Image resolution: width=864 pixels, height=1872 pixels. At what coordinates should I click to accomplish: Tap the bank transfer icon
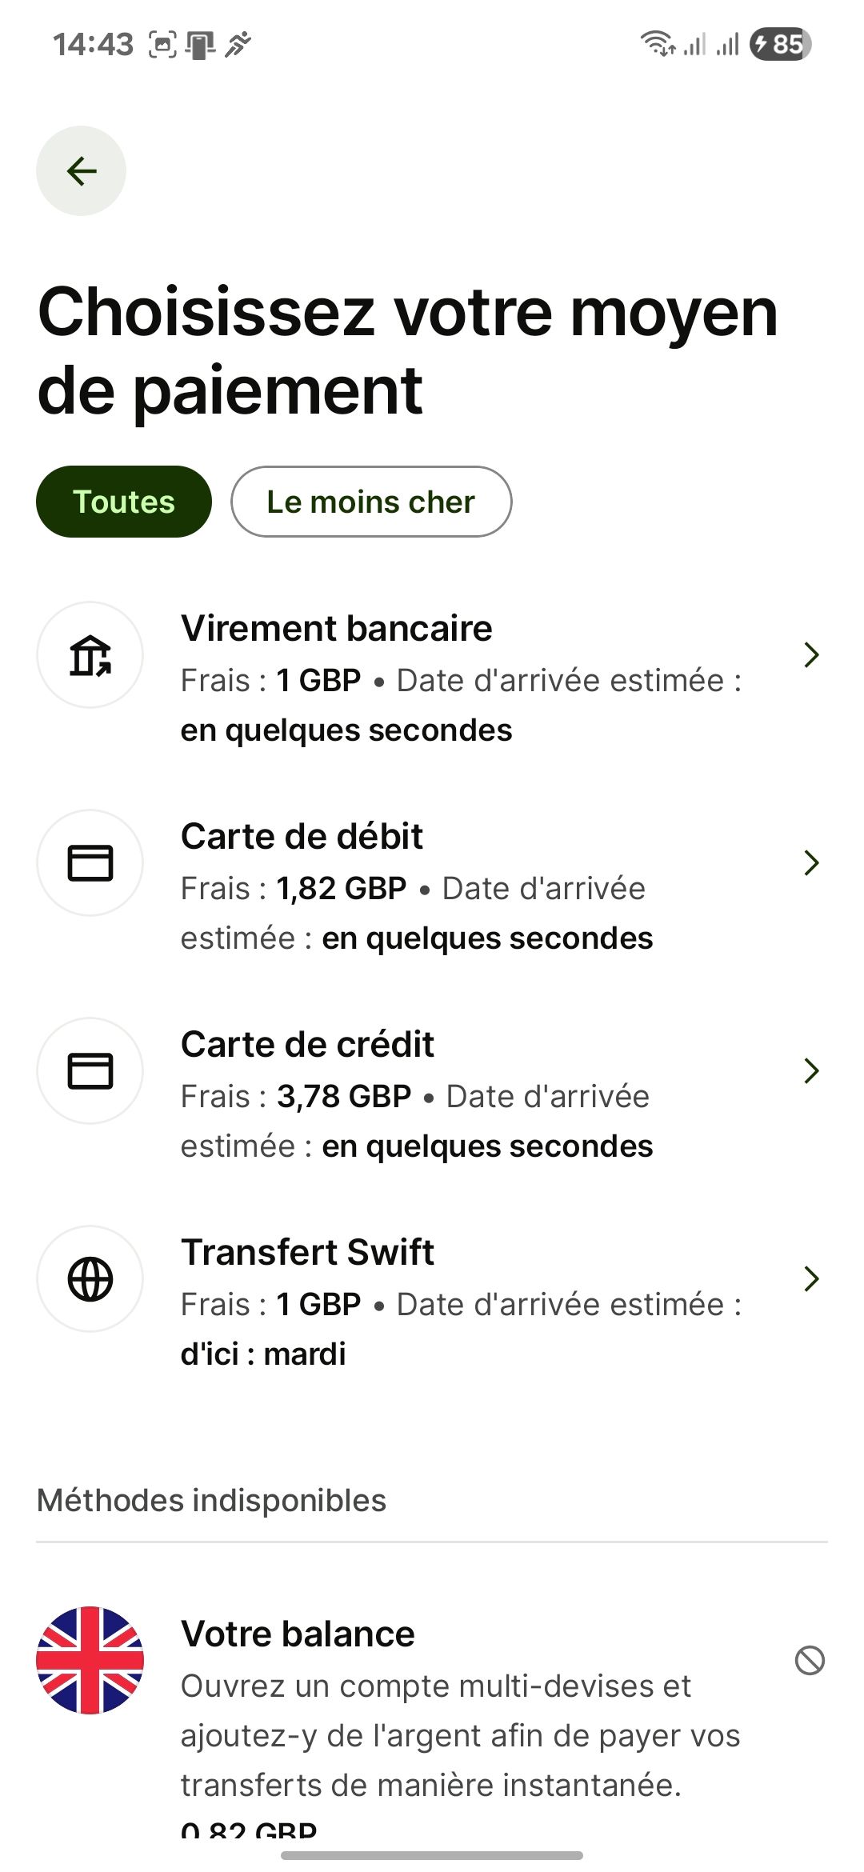click(x=90, y=655)
